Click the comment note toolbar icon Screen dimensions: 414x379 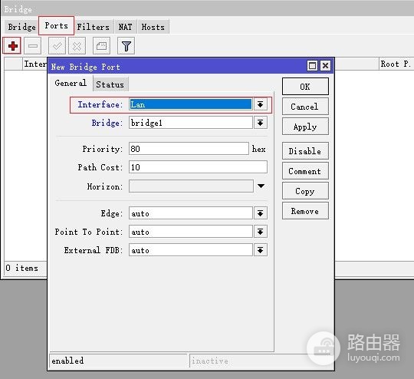[101, 46]
